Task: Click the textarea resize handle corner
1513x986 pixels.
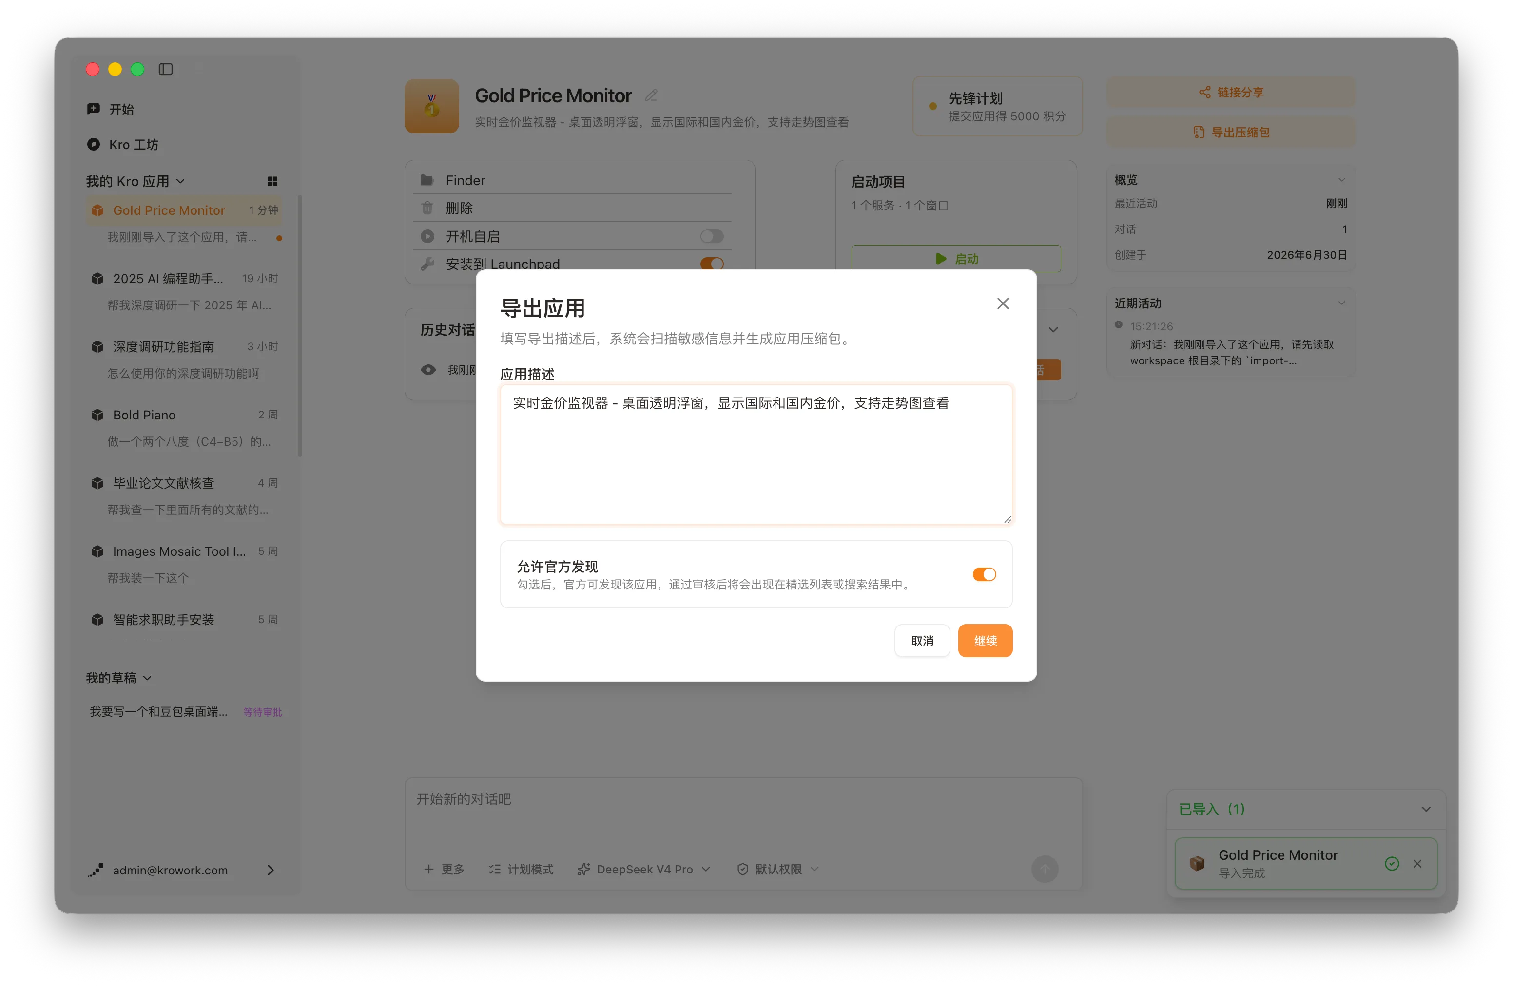Action: tap(1007, 519)
